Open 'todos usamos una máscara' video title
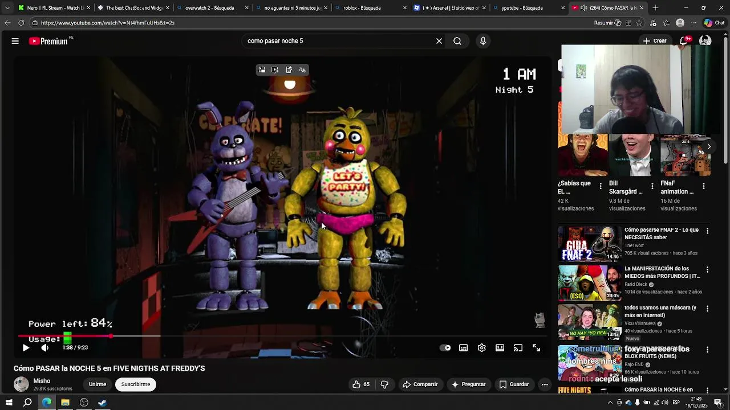This screenshot has width=730, height=410. (660, 311)
